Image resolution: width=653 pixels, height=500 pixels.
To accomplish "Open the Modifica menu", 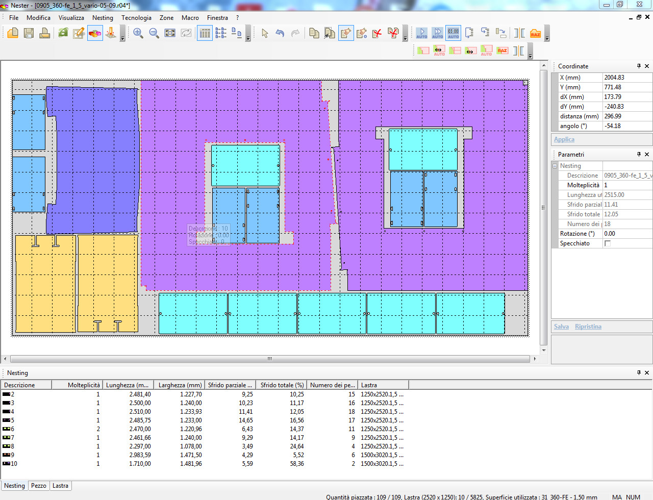I will point(38,17).
